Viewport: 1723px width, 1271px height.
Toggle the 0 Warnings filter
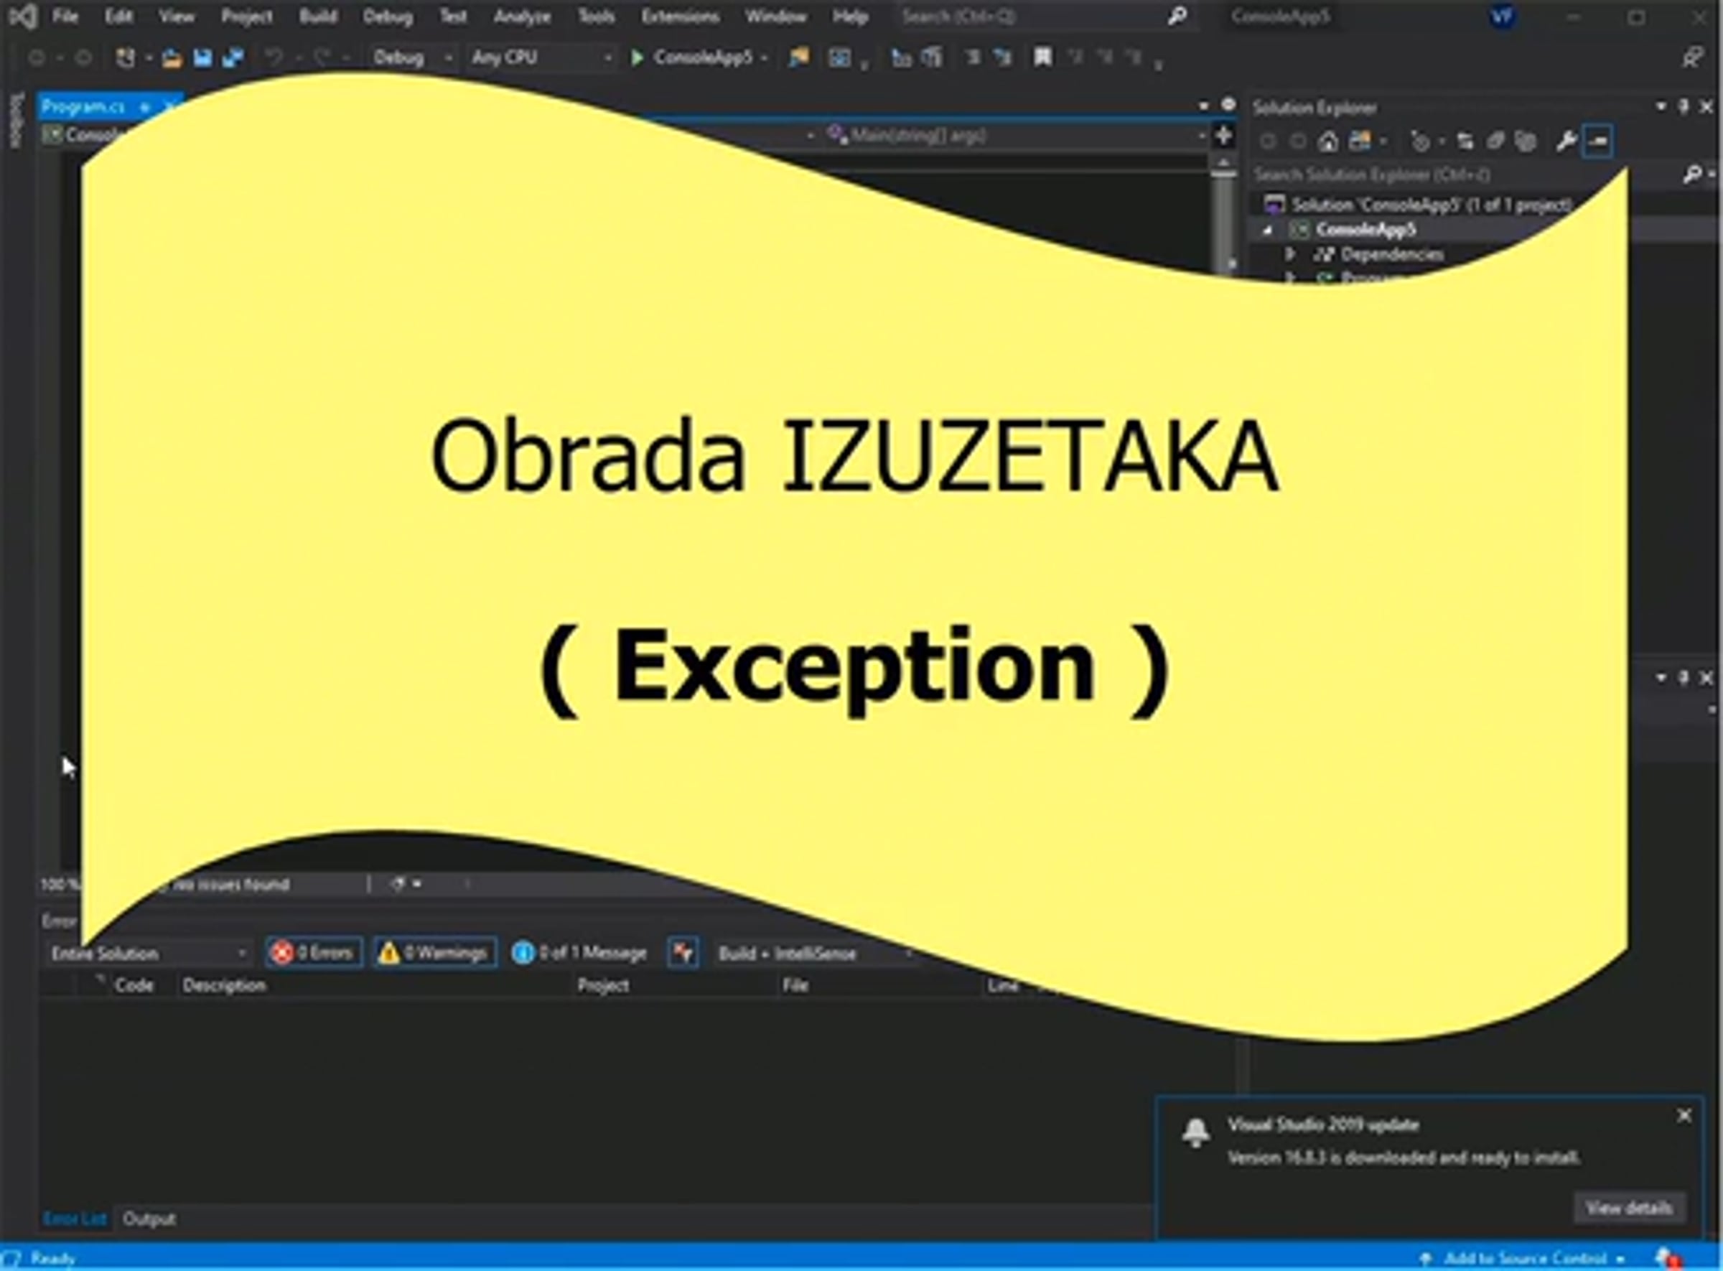[434, 952]
